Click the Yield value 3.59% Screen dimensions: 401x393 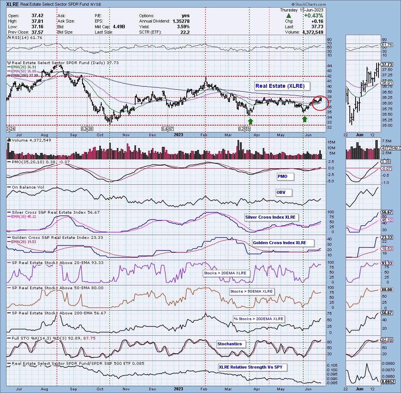click(183, 27)
